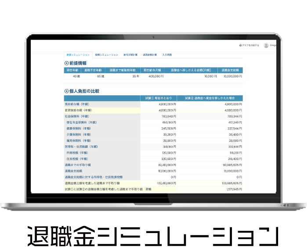Select the 所得税・住民税額（年額） row label
Image resolution: width=308 pixels, height=248 pixels.
tap(81, 146)
